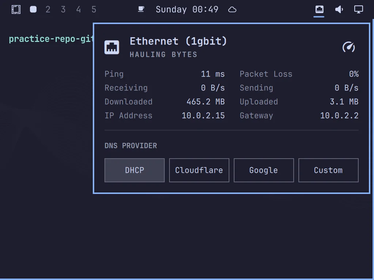Screen dimensions: 374x280
Task: Toggle the coffee cup caffeine icon
Action: (141, 9)
